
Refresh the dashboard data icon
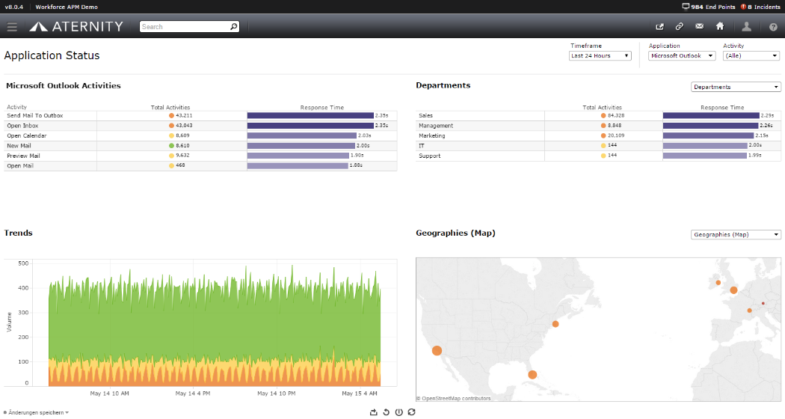coord(411,412)
